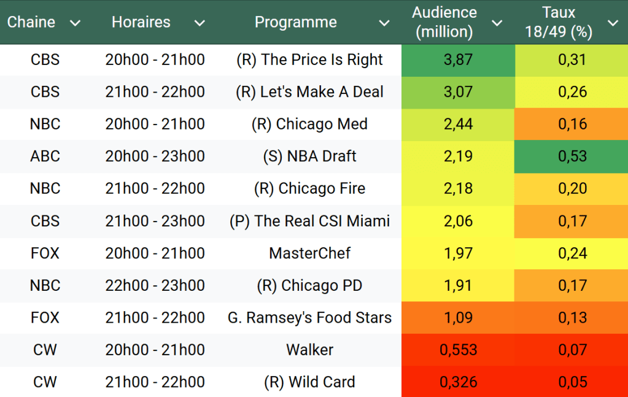Click the Walker programme cell
This screenshot has height=397, width=628.
click(309, 350)
